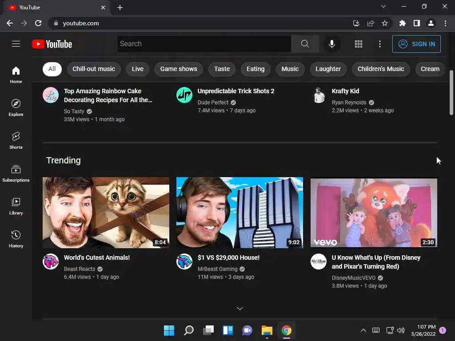Select the Chill-out music chip
The width and height of the screenshot is (455, 341).
94,69
